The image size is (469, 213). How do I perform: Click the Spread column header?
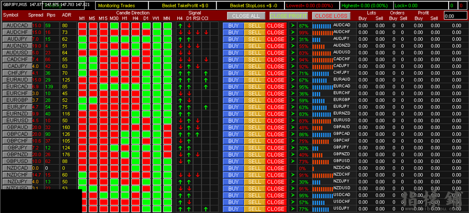pyautogui.click(x=35, y=15)
